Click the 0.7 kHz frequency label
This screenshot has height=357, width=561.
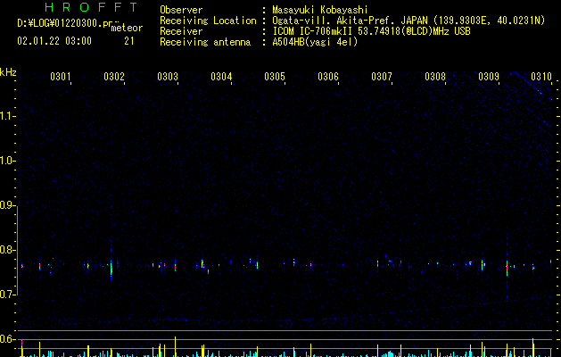click(8, 295)
